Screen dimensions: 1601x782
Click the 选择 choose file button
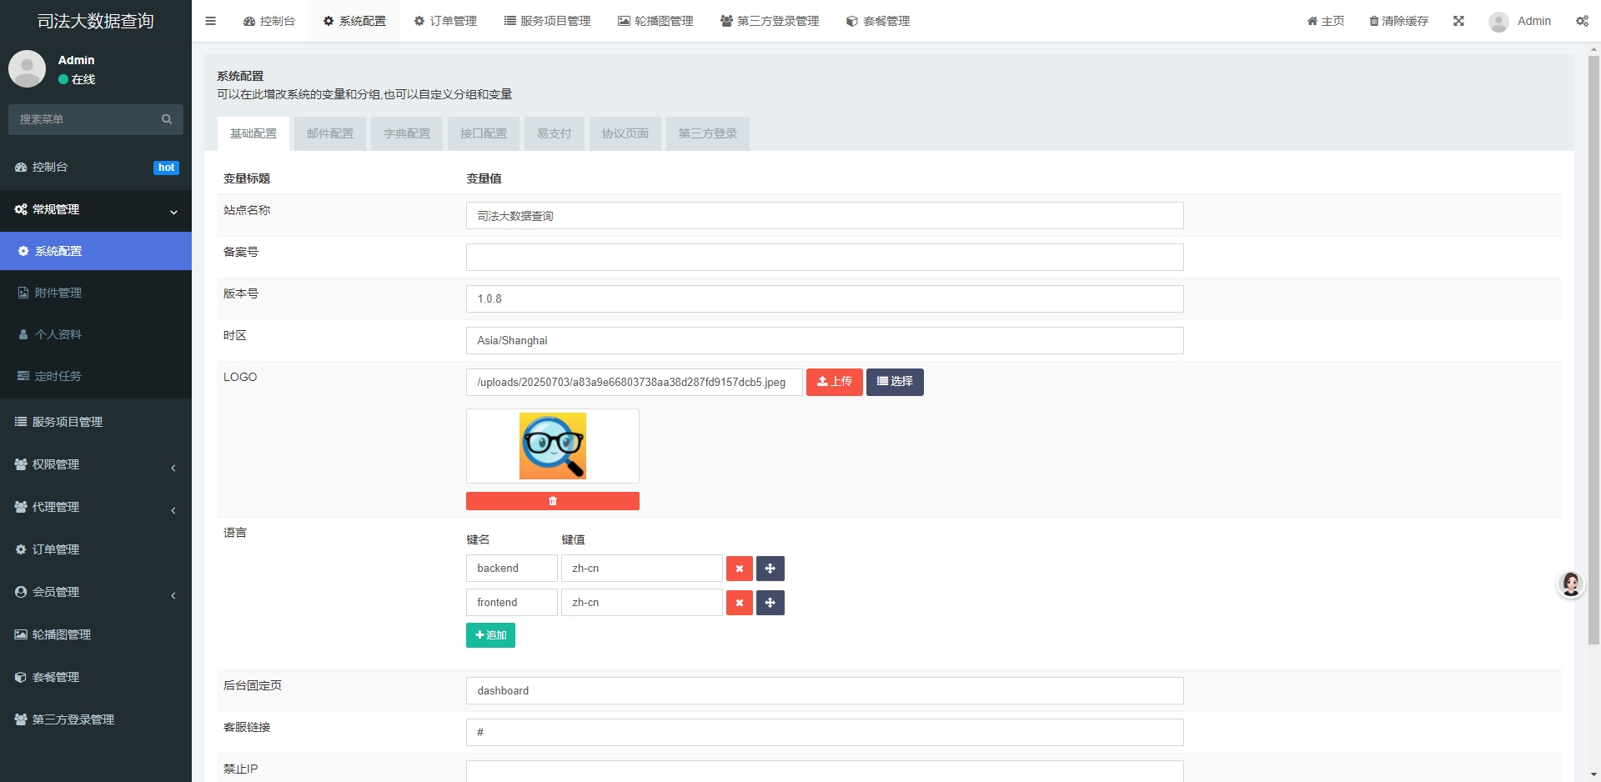(895, 382)
